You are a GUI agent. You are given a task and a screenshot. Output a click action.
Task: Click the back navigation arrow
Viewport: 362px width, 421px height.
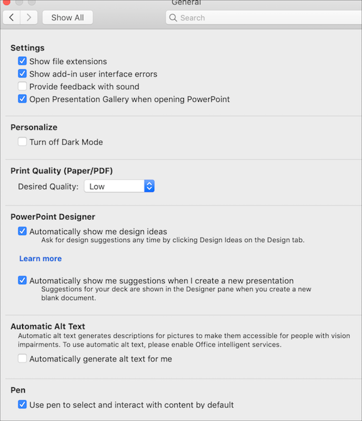pos(11,17)
